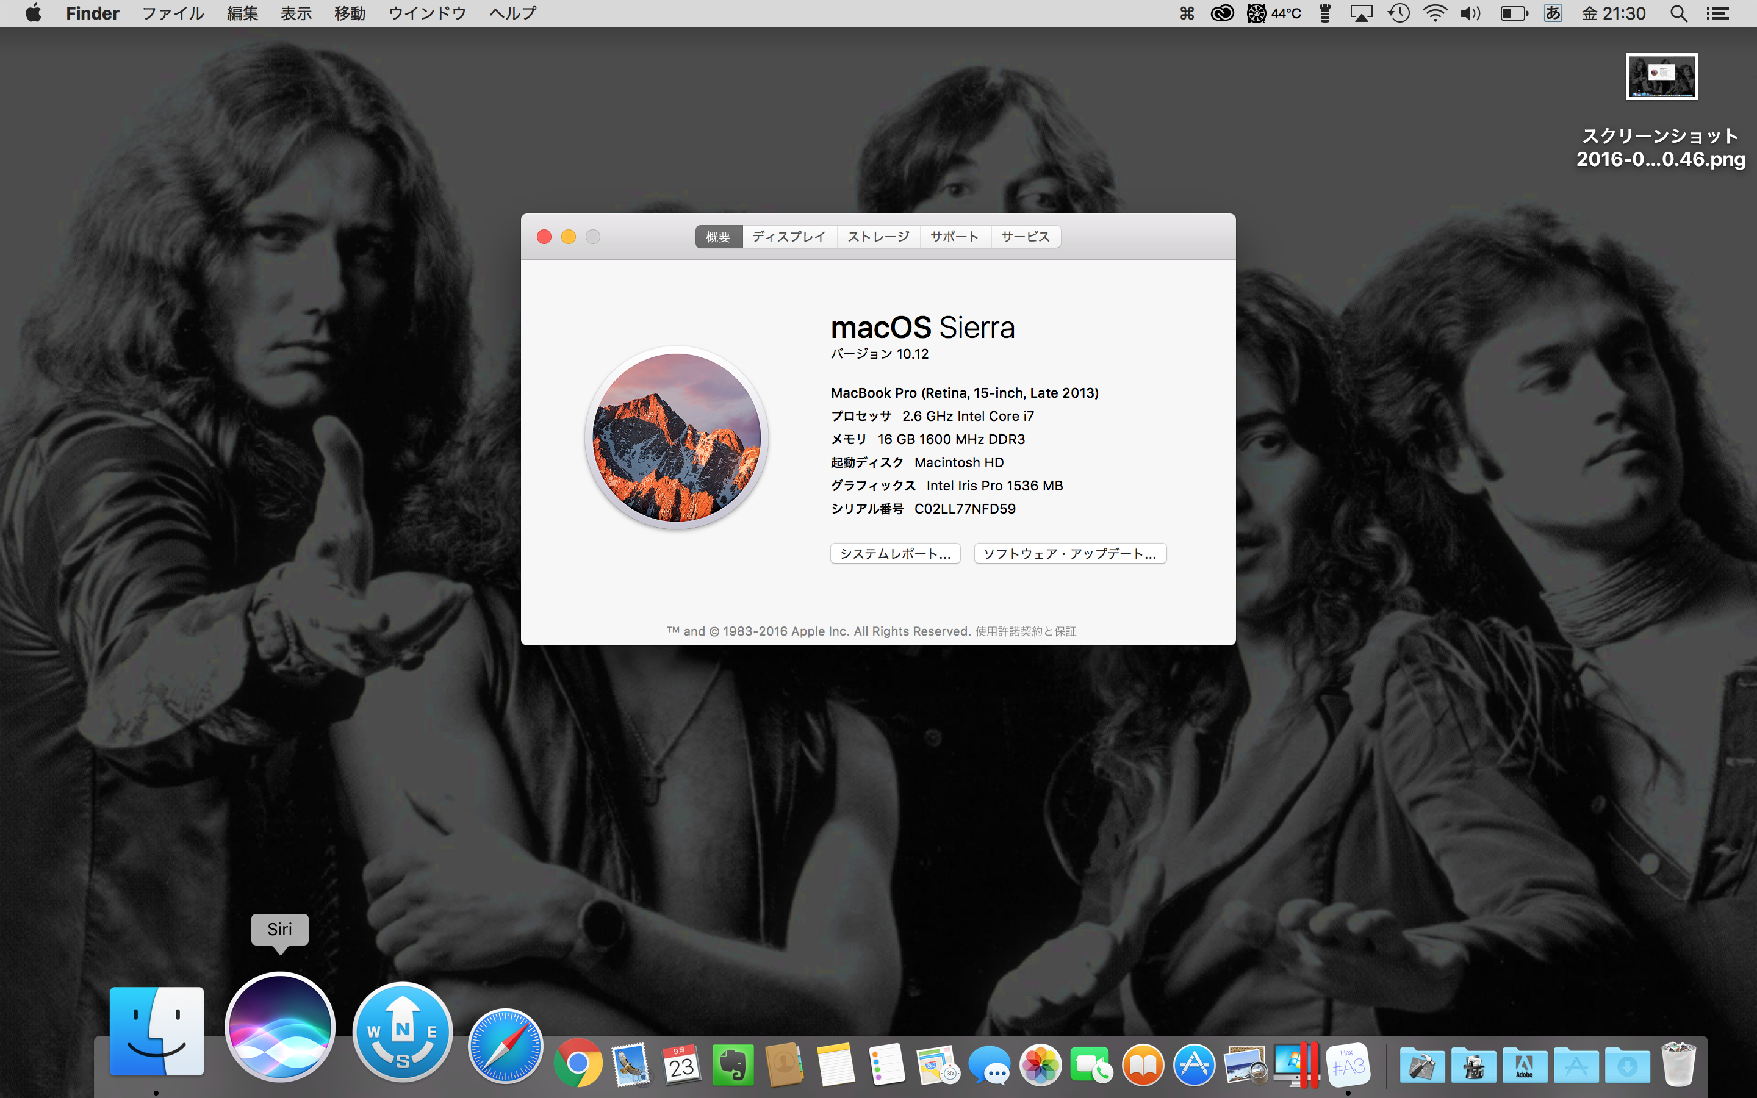Open the yellow Notes app in Dock
The image size is (1757, 1098).
click(835, 1064)
